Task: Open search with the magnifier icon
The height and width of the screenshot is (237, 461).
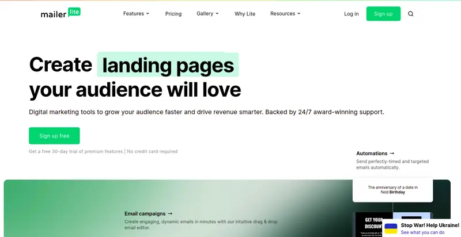Action: 411,14
